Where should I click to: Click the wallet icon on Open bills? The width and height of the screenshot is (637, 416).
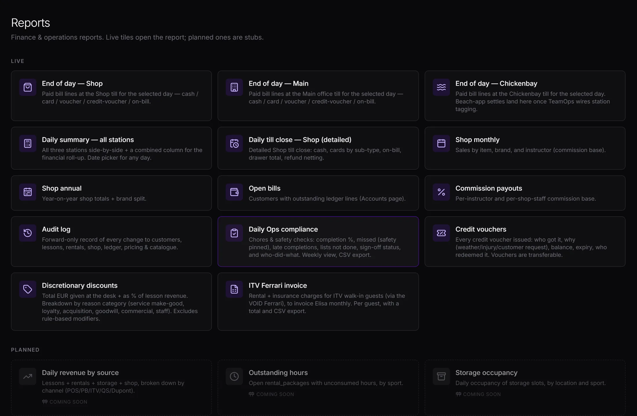[x=234, y=192]
